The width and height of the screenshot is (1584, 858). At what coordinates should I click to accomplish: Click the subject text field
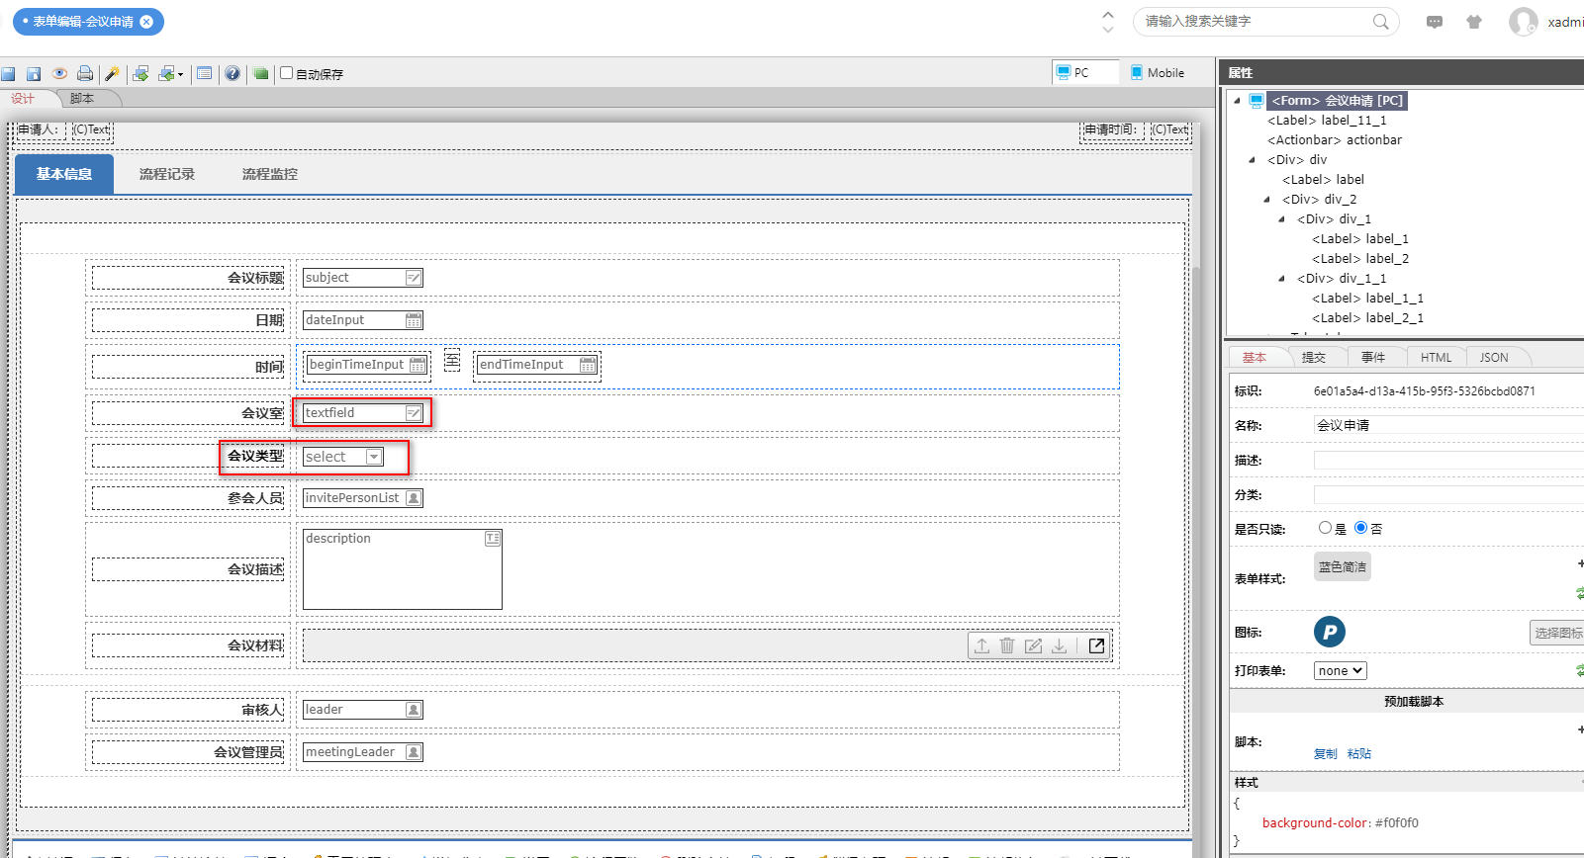coord(363,278)
